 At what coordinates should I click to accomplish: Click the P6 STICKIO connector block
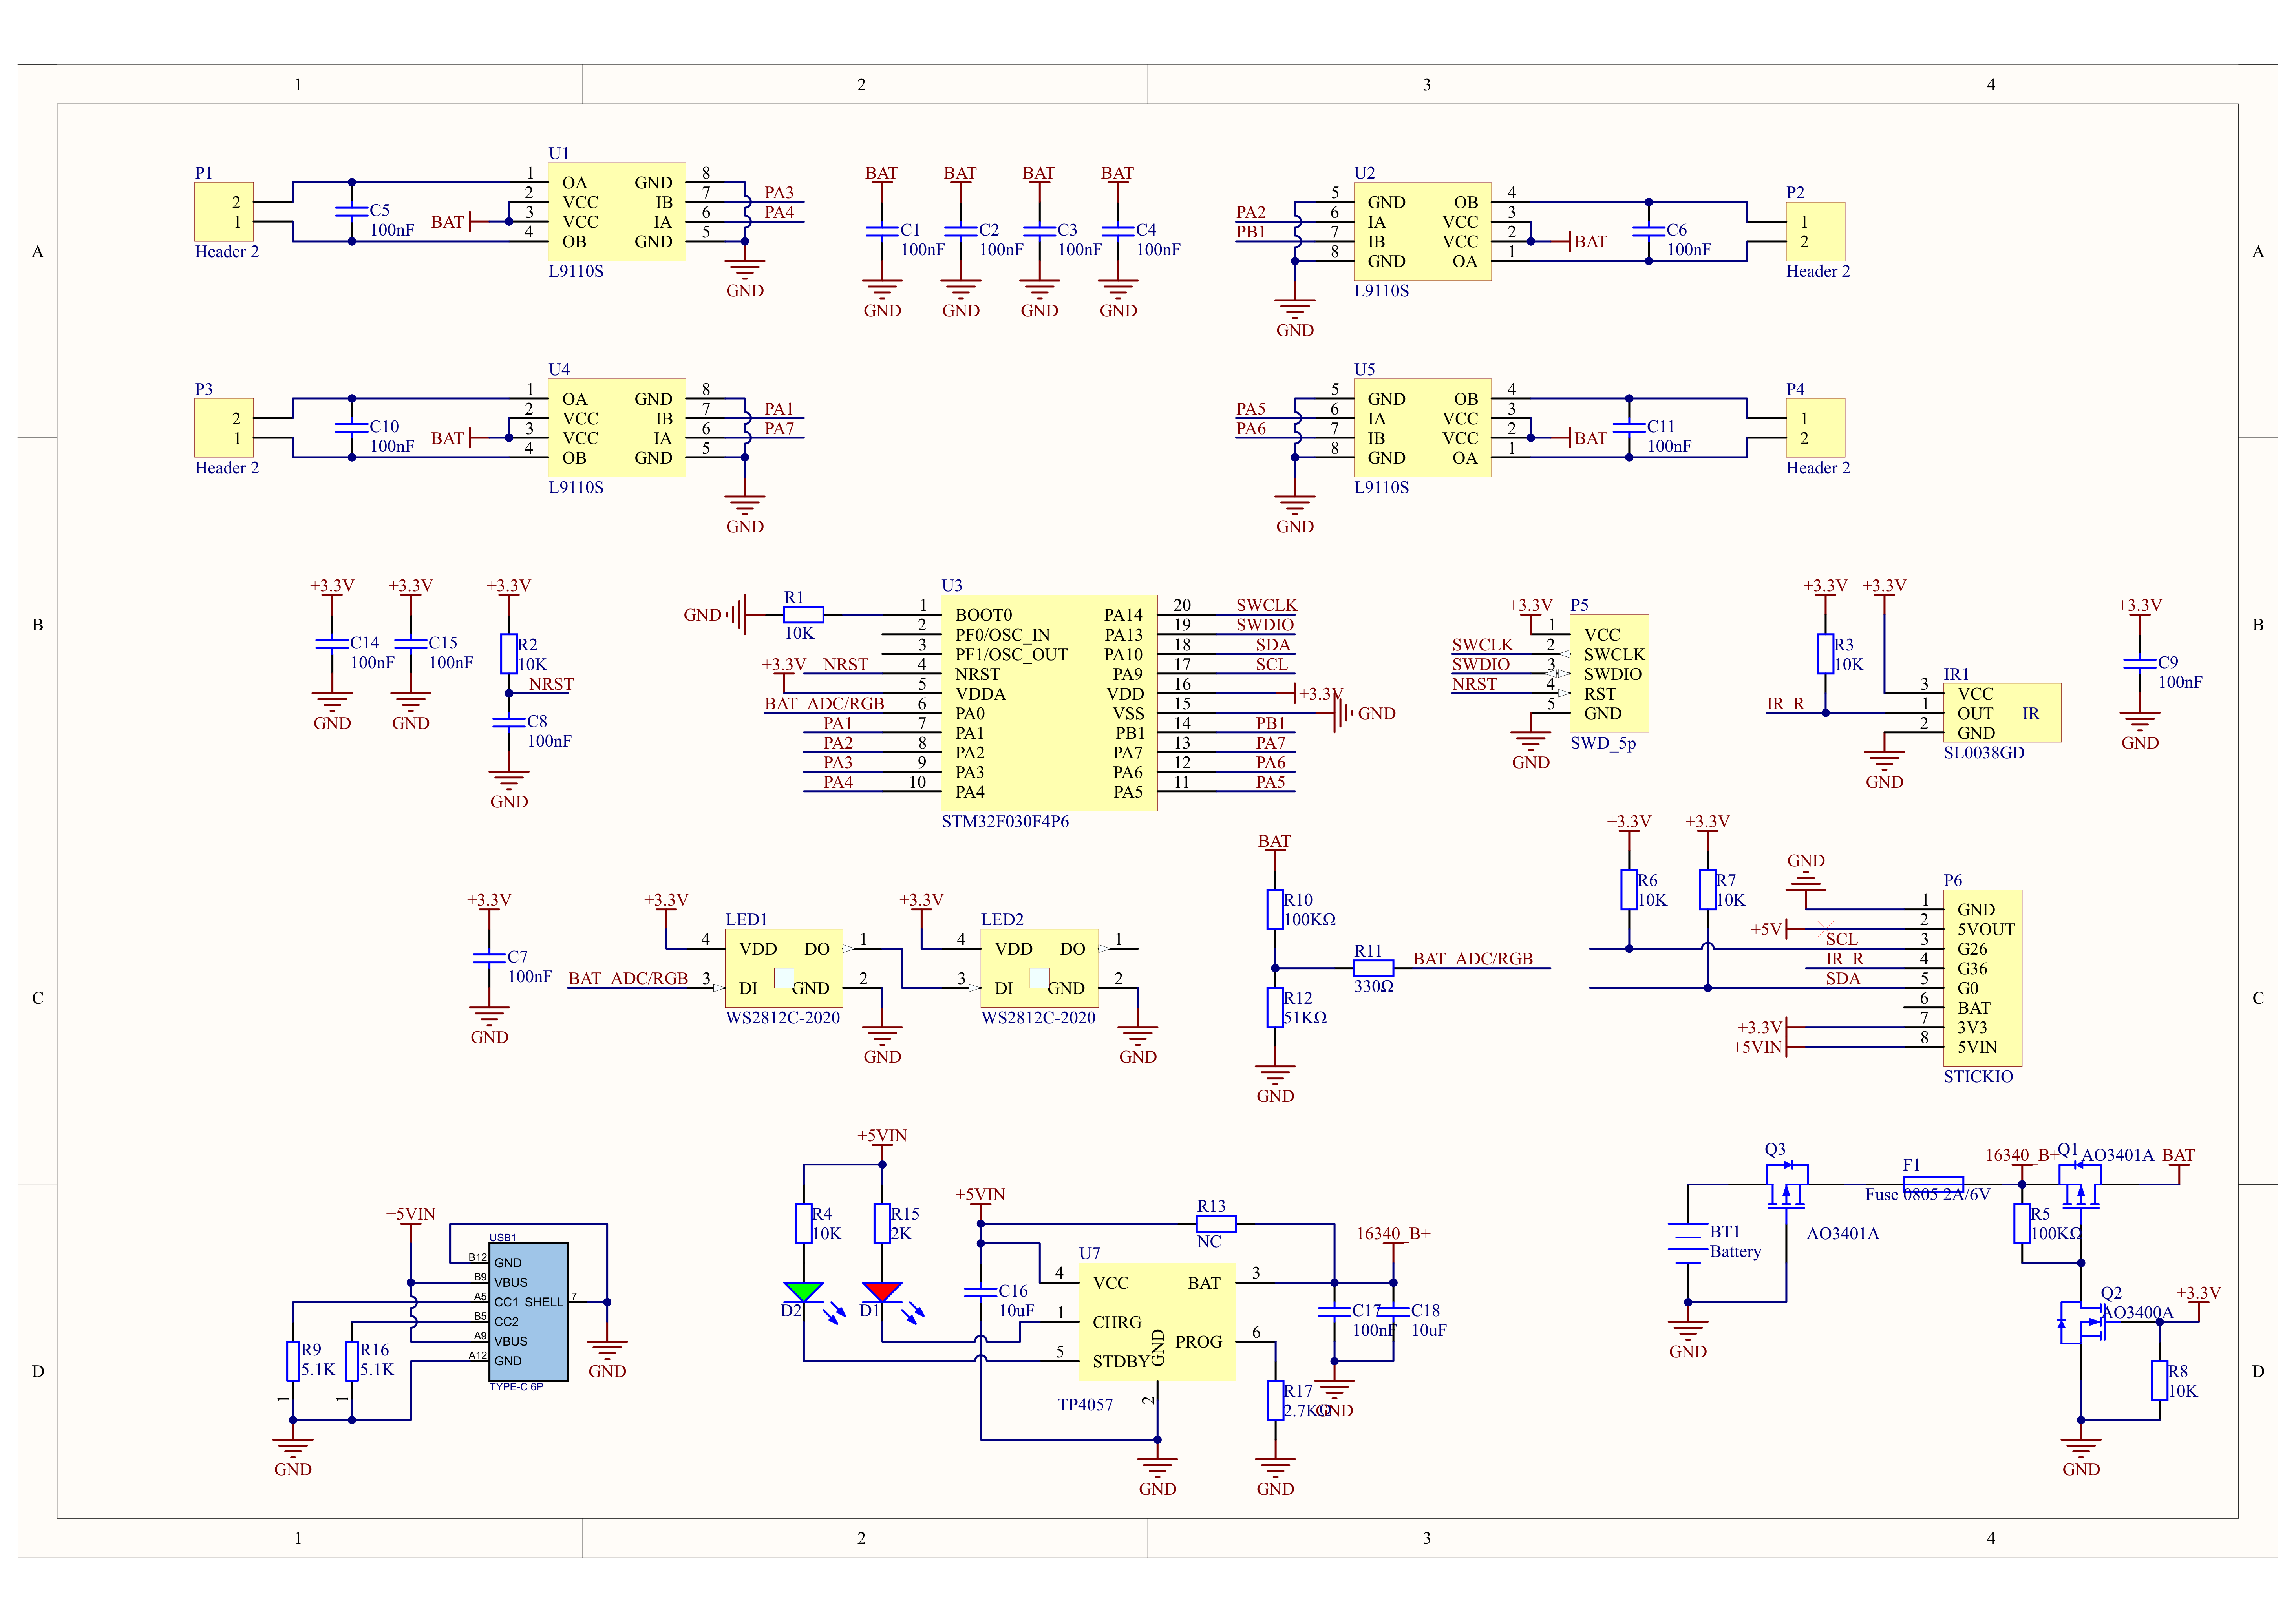tap(1983, 978)
